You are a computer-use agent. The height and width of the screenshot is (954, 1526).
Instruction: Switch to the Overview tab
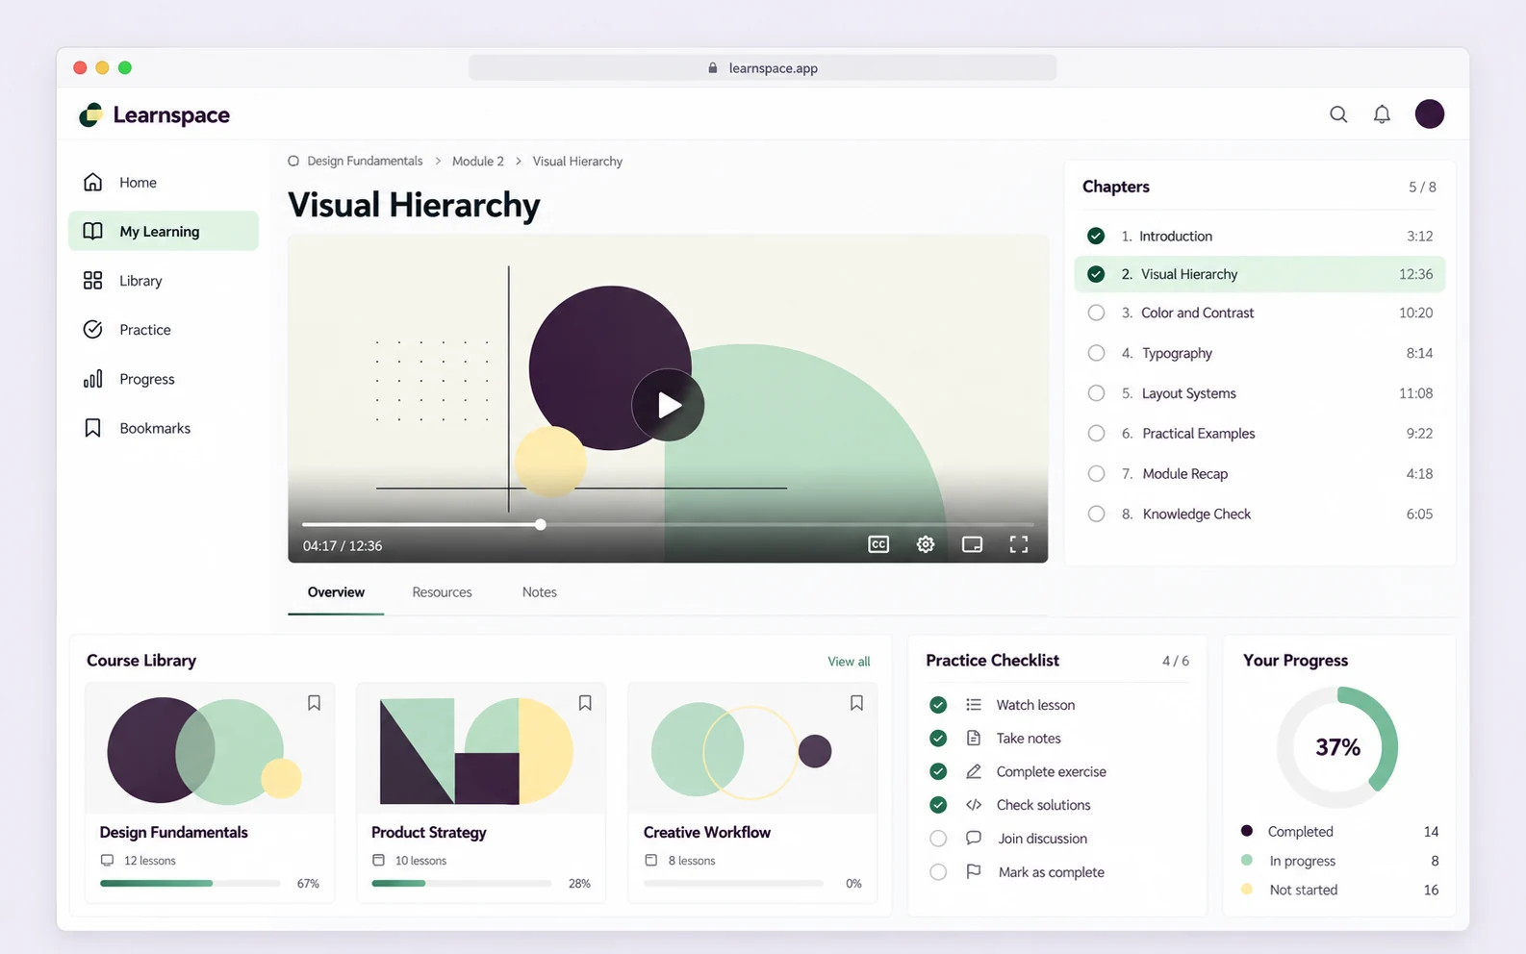tap(336, 592)
